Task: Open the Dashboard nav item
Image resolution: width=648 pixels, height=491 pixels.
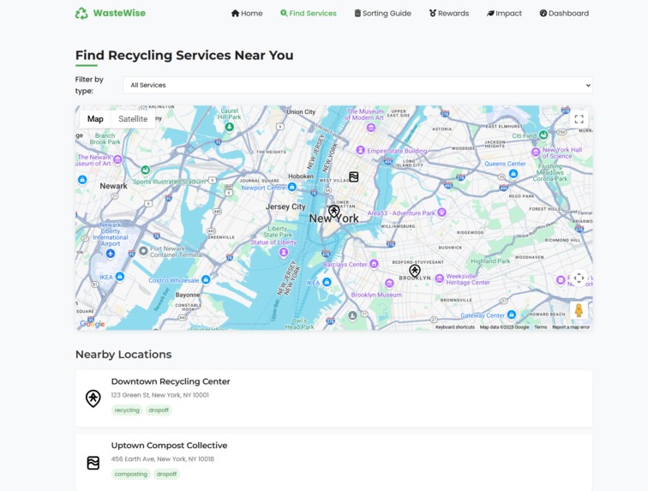Action: pyautogui.click(x=564, y=13)
